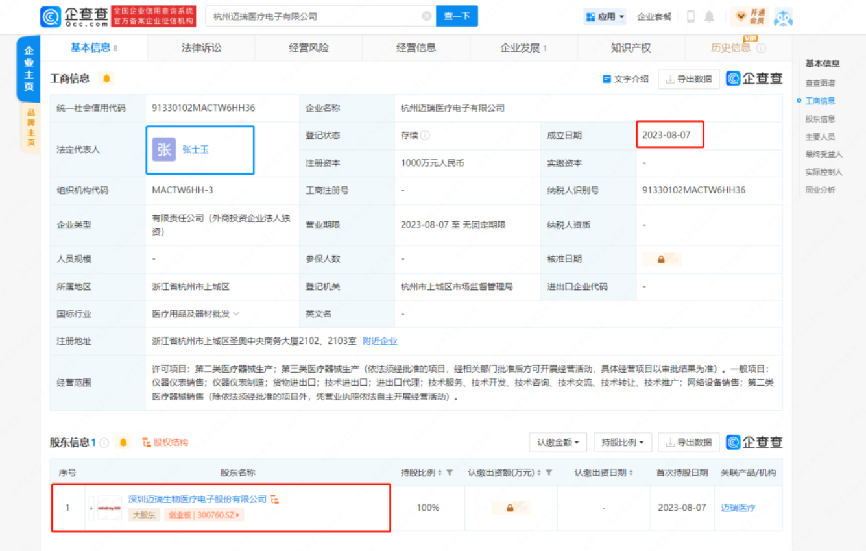866x551 pixels.
Task: Open the 附近企业 link
Action: (379, 341)
